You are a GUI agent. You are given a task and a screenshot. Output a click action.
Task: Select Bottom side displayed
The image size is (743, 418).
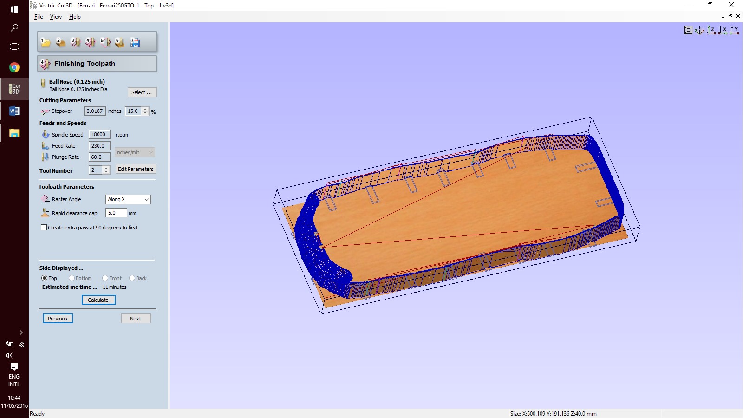(x=72, y=278)
